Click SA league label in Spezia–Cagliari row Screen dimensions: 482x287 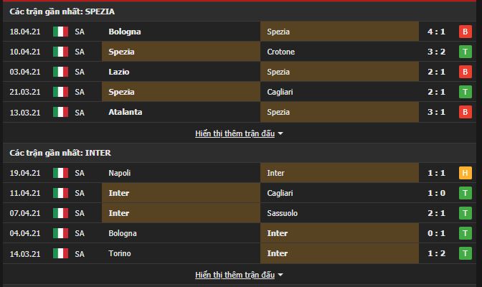(x=80, y=92)
